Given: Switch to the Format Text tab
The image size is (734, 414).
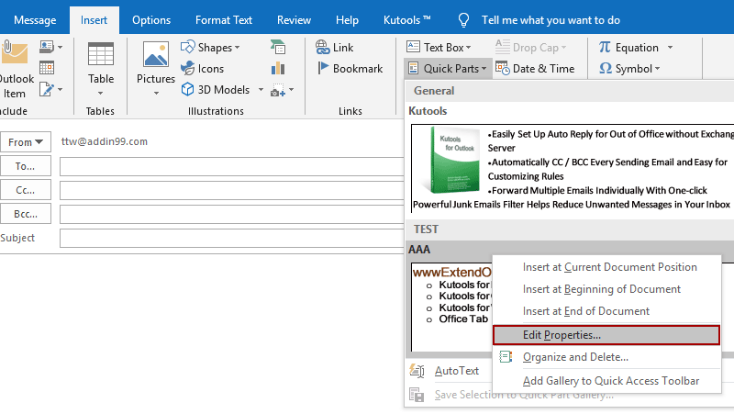Looking at the screenshot, I should tap(224, 19).
